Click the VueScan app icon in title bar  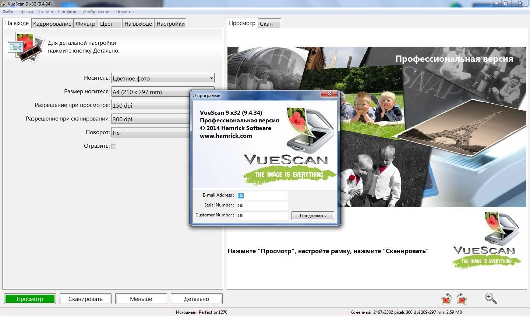[3, 3]
